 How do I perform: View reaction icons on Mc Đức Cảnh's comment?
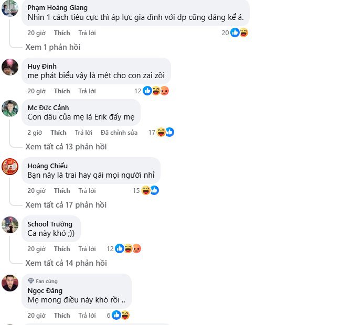165,132
